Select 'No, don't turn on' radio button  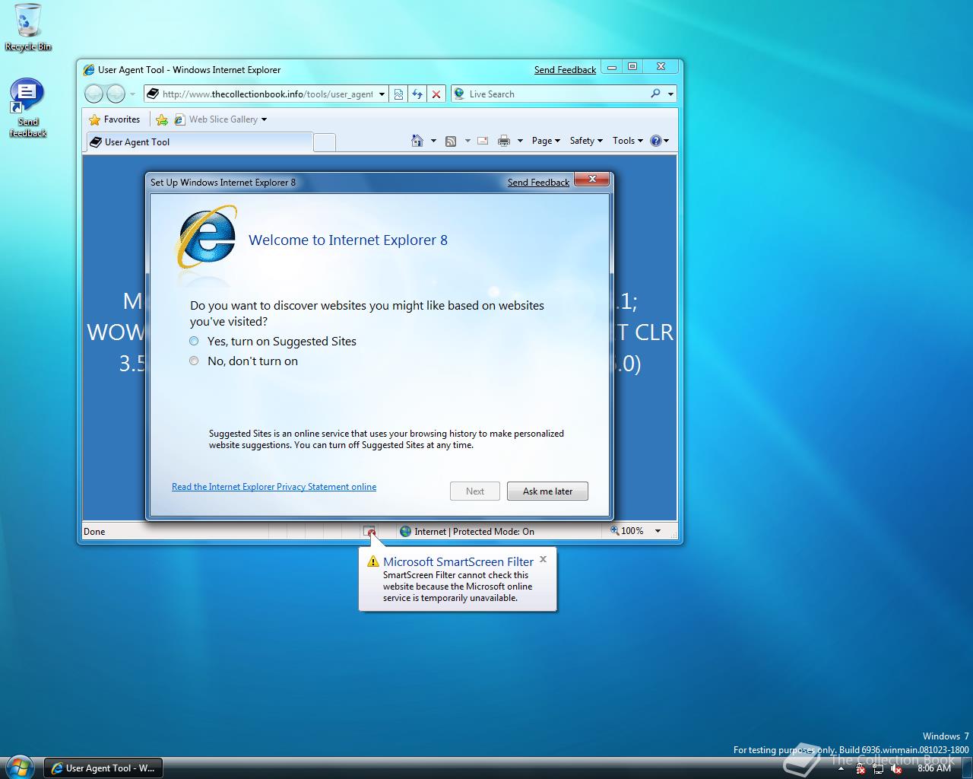tap(194, 361)
